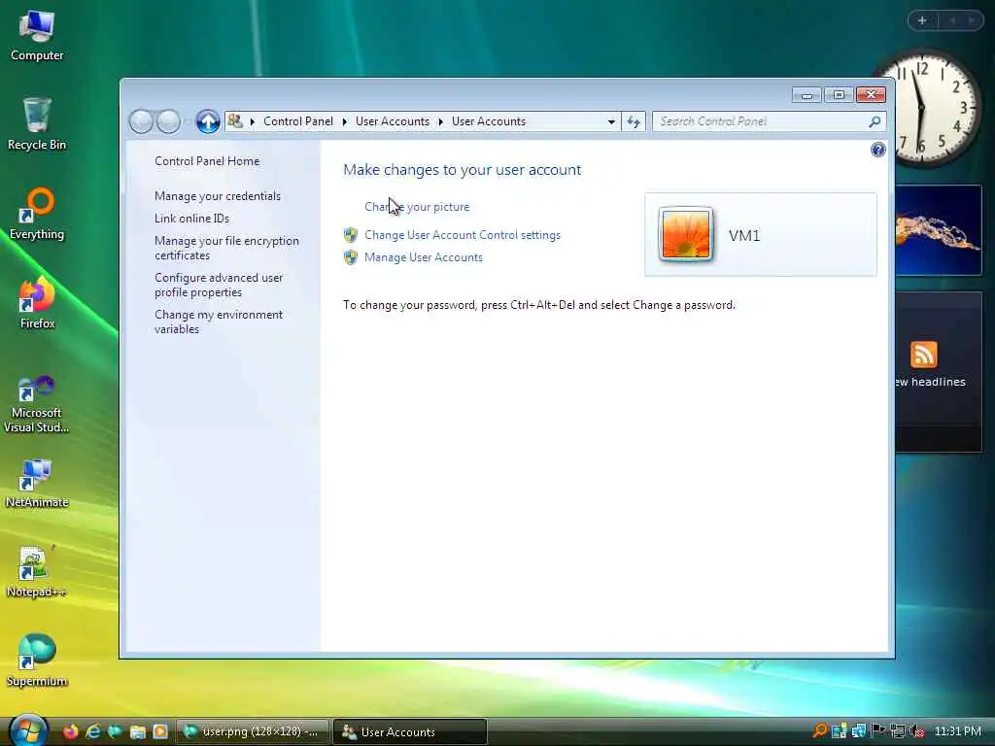Viewport: 995px width, 746px height.
Task: Click the Forward navigation button
Action: 168,121
